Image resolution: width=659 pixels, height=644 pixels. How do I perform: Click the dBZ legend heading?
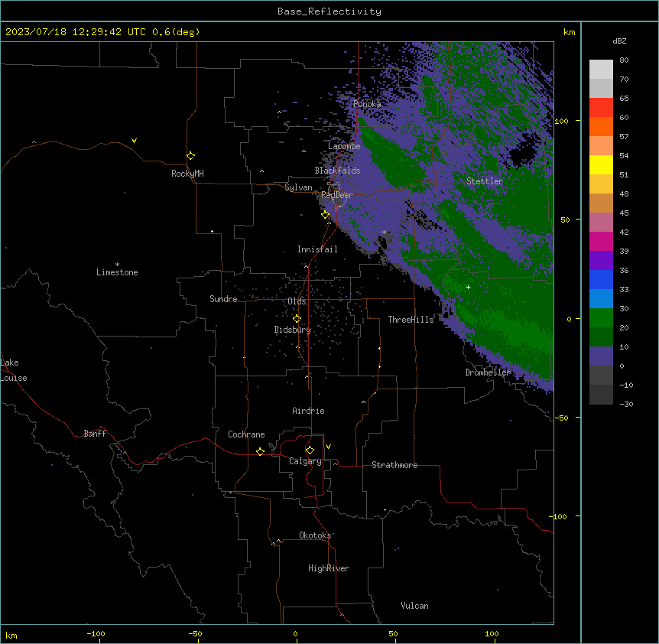coord(619,41)
